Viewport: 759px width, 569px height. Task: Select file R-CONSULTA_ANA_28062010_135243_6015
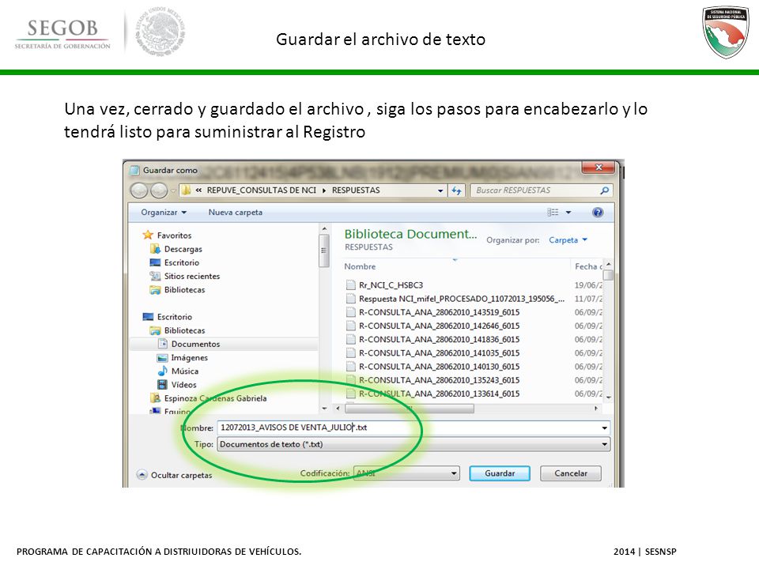432,380
